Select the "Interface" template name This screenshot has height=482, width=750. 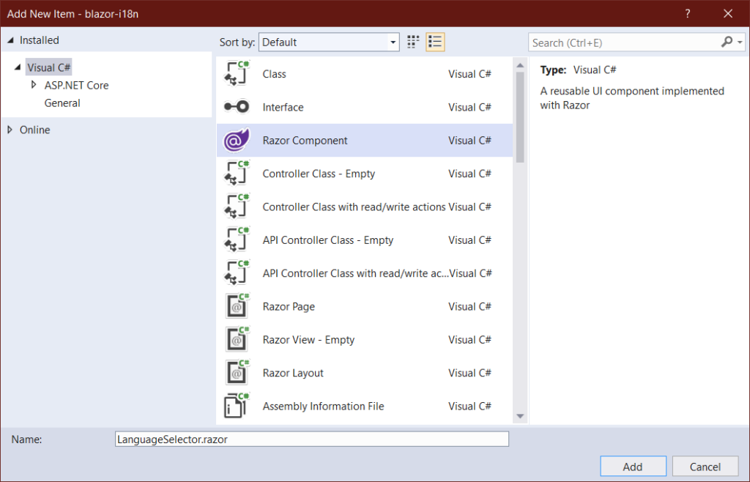click(283, 107)
